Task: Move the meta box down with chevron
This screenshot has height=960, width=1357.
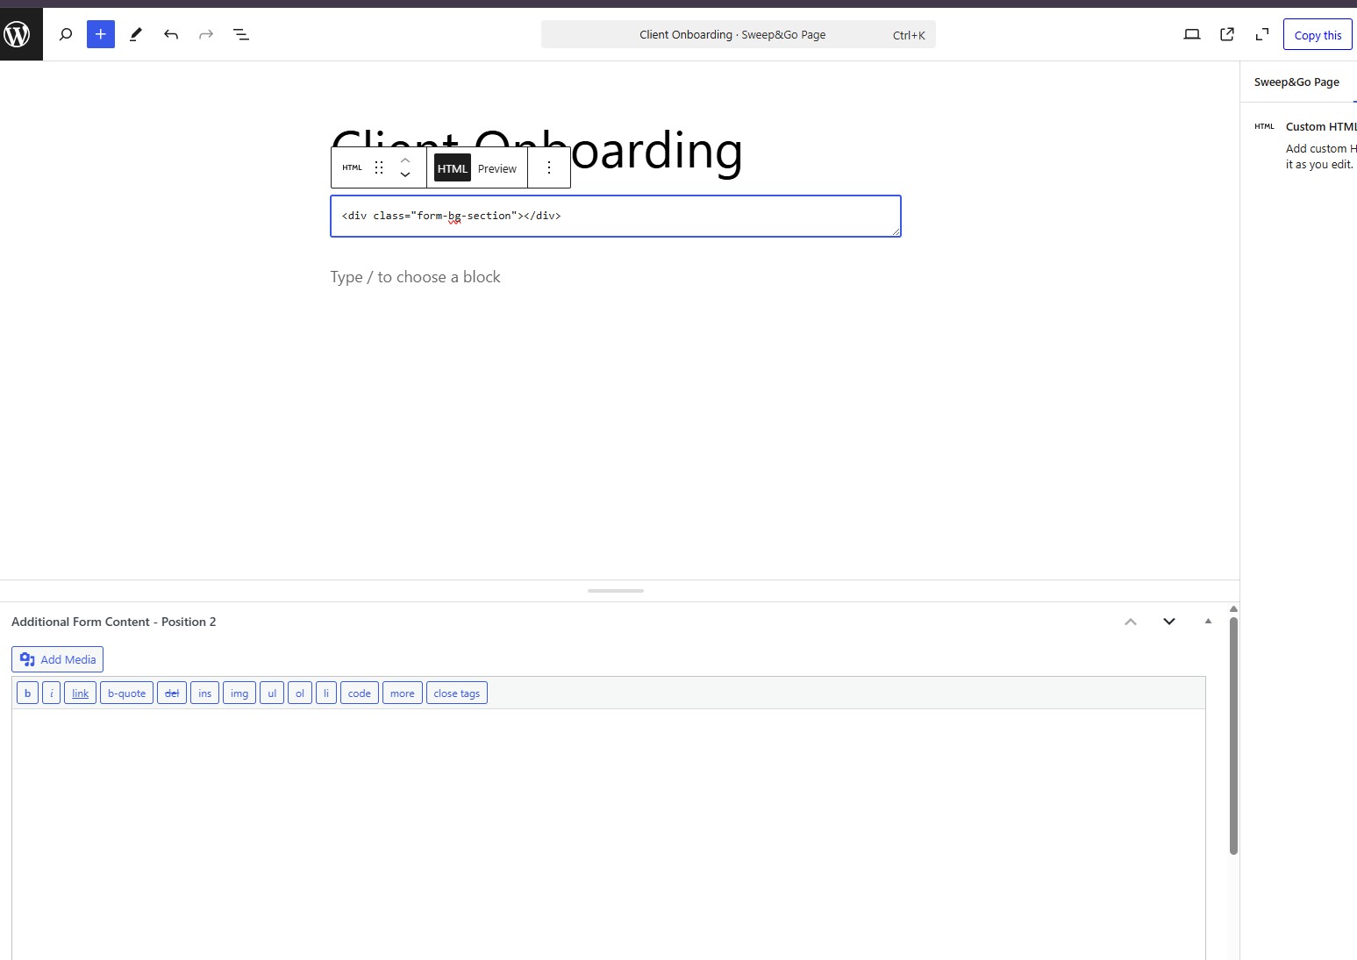Action: click(1169, 622)
